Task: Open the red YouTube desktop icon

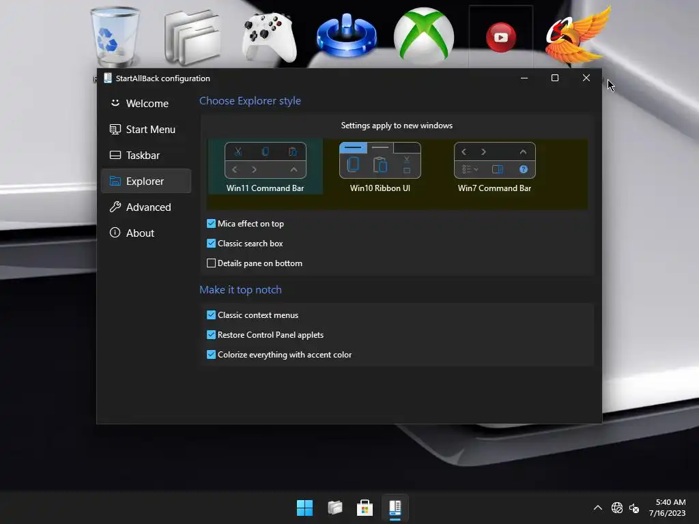Action: coord(500,37)
